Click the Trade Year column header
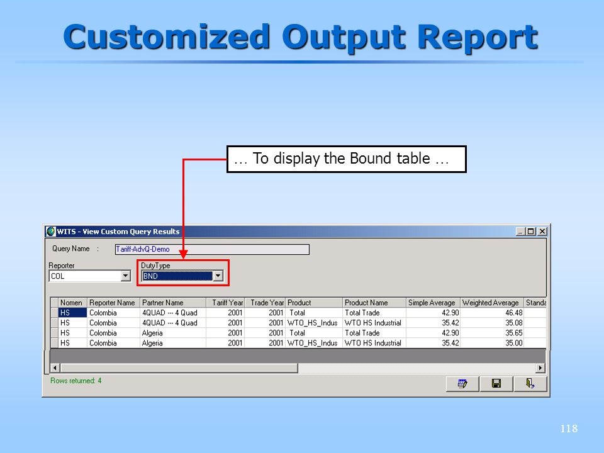604x453 pixels. (x=265, y=303)
